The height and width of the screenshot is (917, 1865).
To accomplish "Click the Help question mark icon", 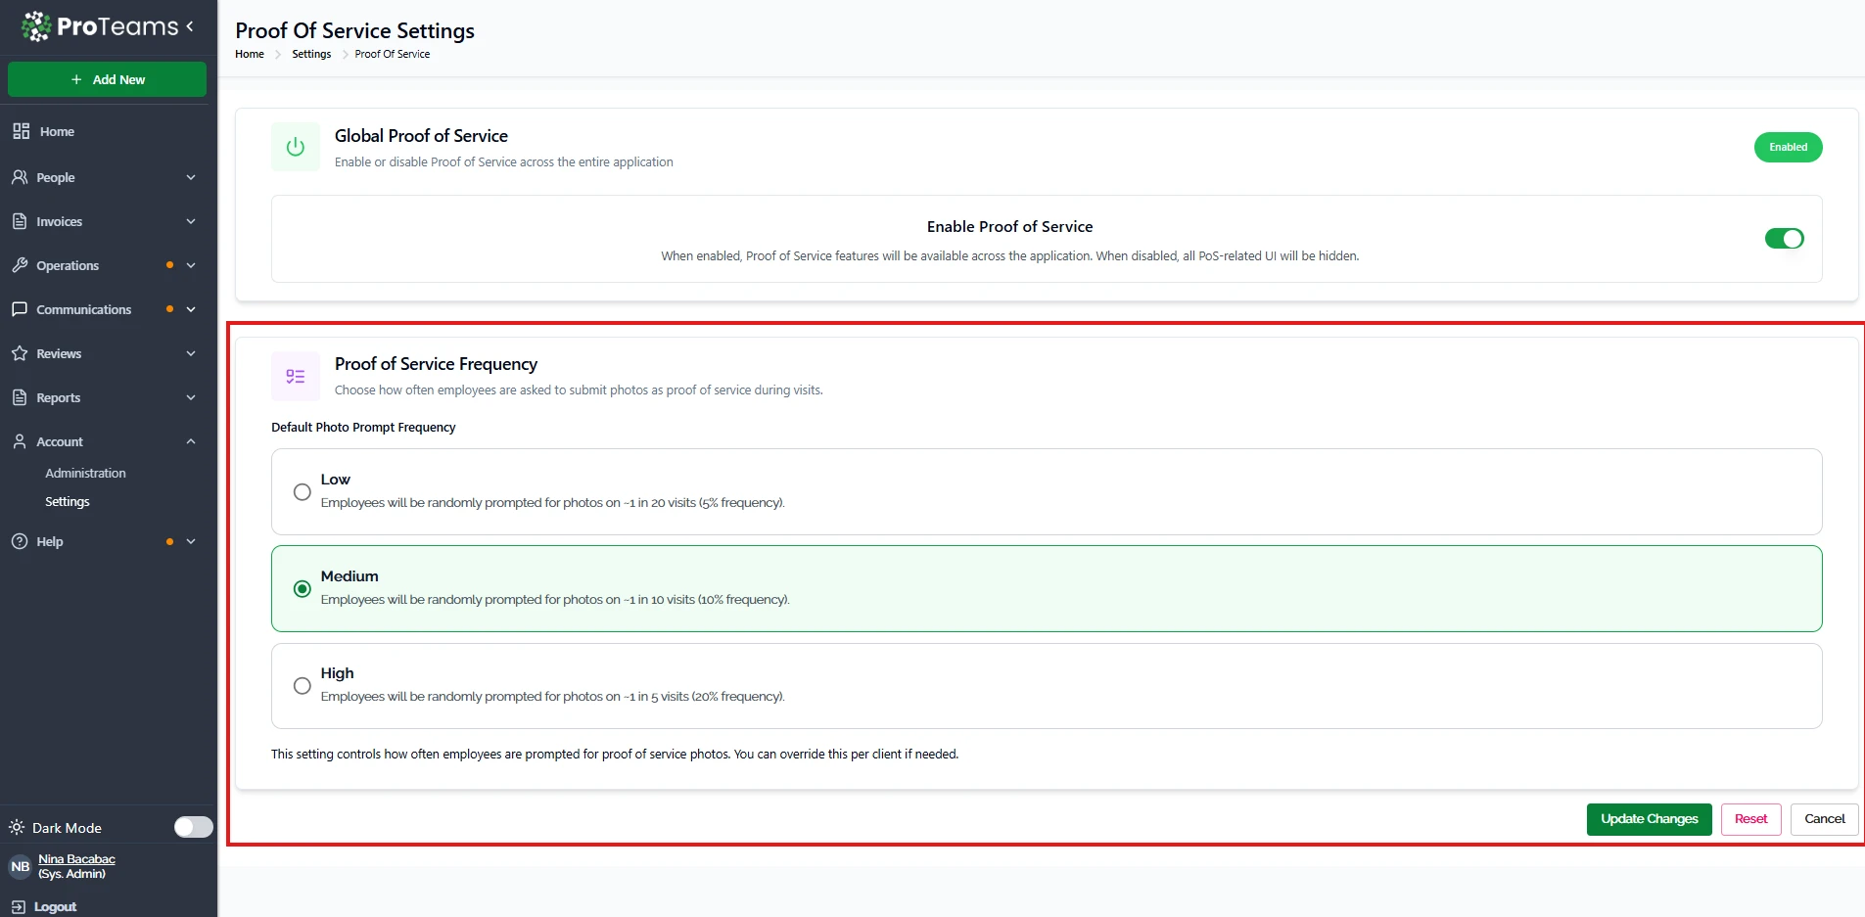I will 20,541.
